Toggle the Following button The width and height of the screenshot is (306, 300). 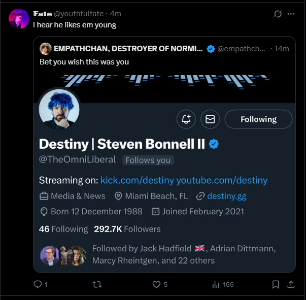tap(258, 119)
